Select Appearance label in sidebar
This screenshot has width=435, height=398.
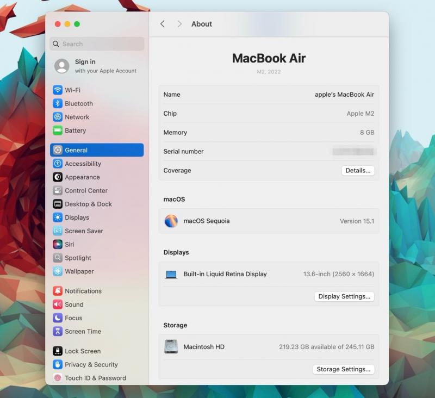(x=83, y=177)
